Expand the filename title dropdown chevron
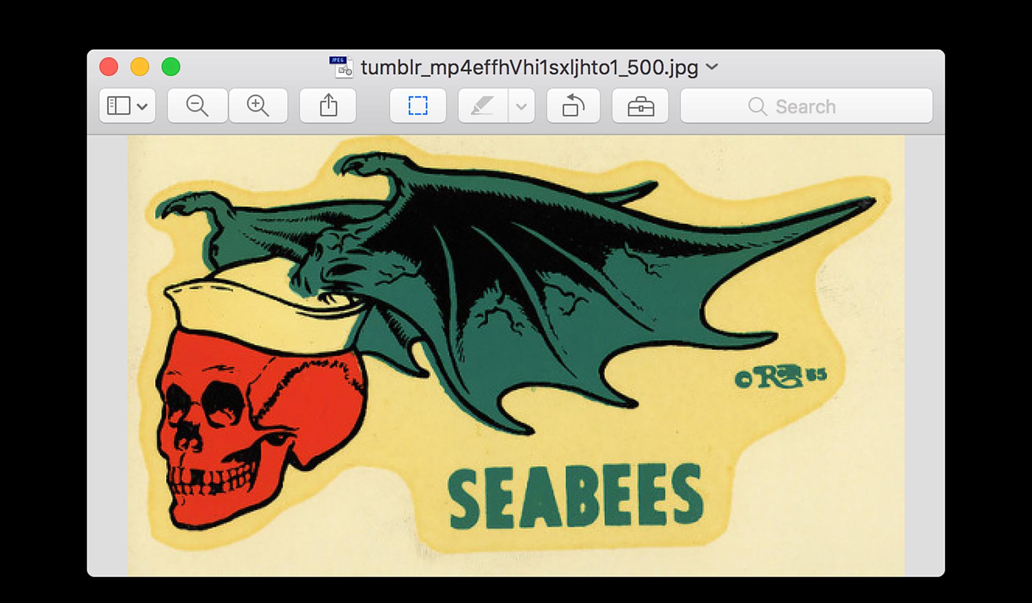The width and height of the screenshot is (1032, 603). pos(712,67)
